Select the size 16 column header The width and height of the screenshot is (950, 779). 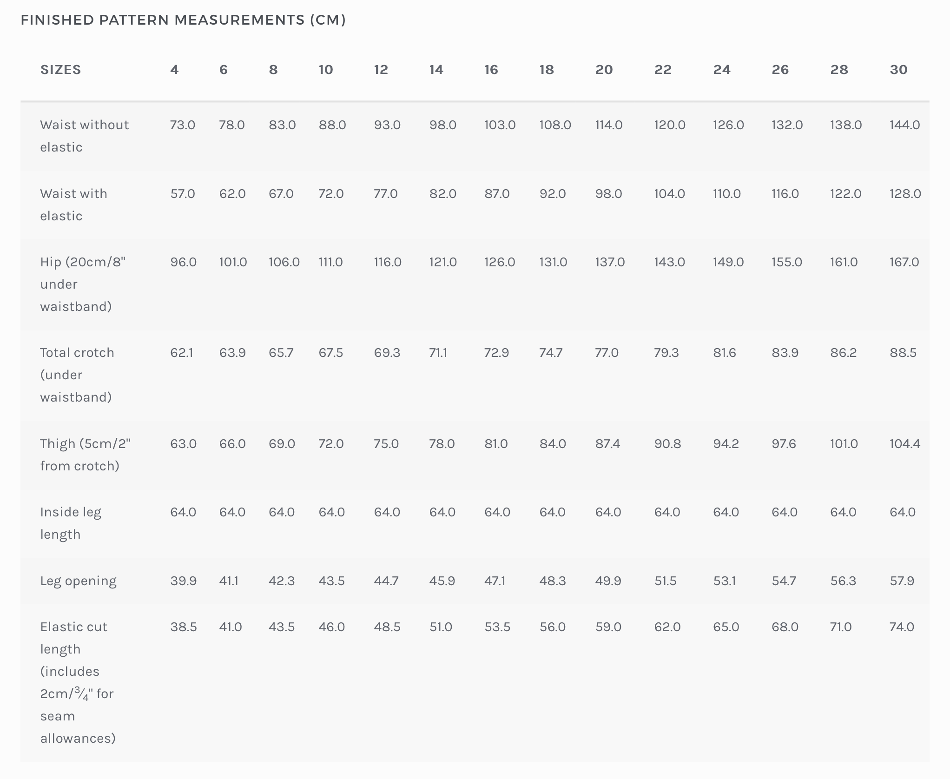491,70
